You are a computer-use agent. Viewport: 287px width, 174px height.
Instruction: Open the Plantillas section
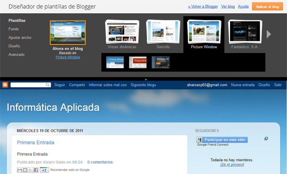tap(17, 20)
